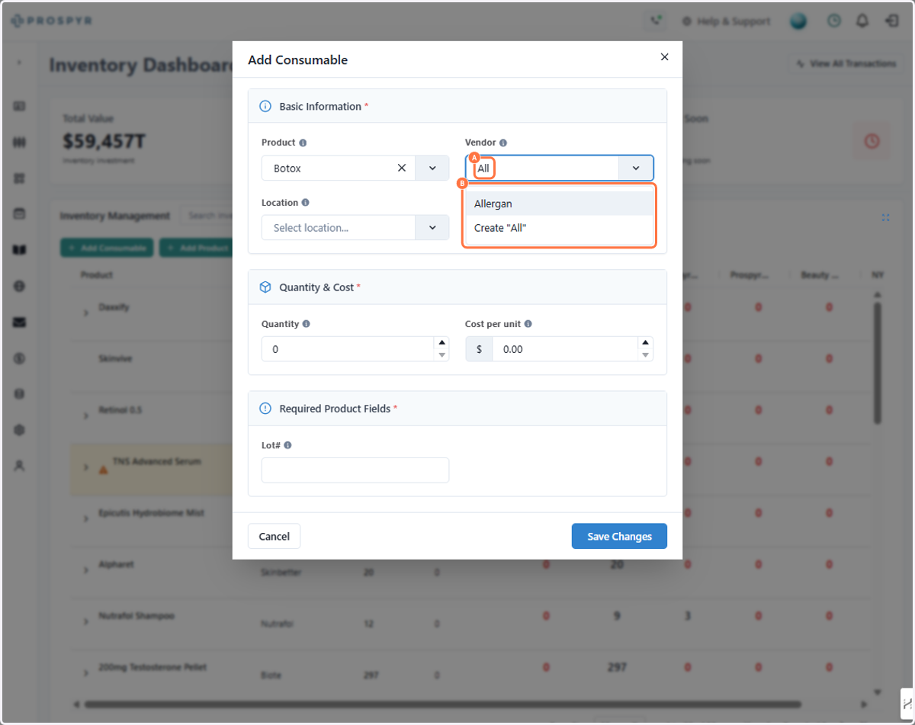Image resolution: width=915 pixels, height=725 pixels.
Task: Open the Product dropdown arrow
Action: (x=432, y=168)
